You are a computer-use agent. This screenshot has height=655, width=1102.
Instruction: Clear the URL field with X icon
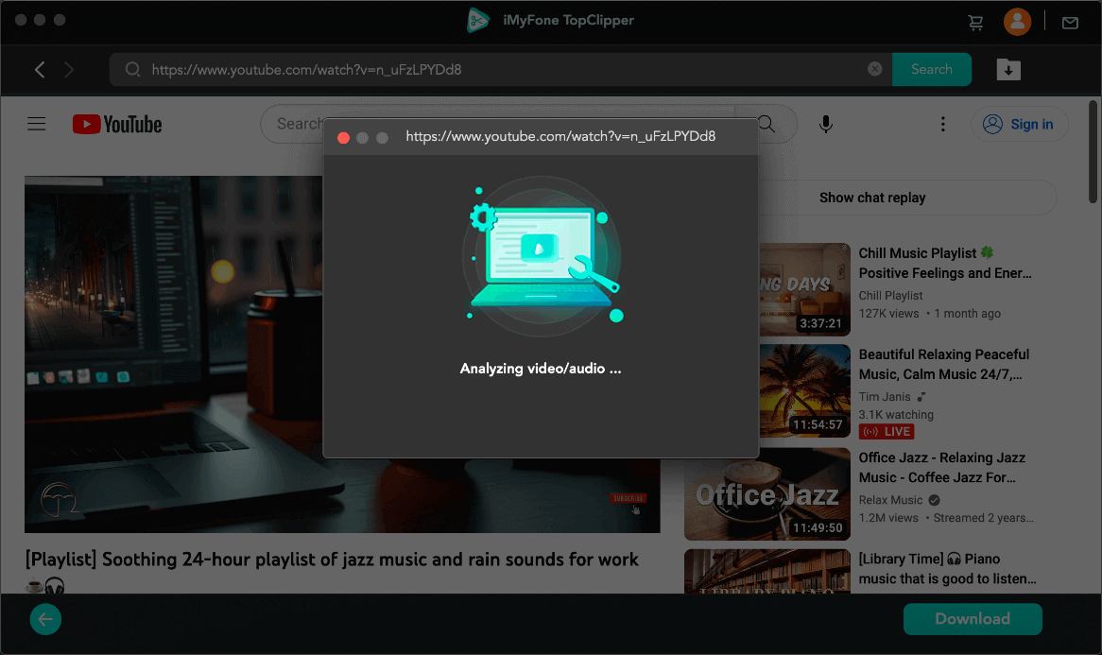click(874, 69)
